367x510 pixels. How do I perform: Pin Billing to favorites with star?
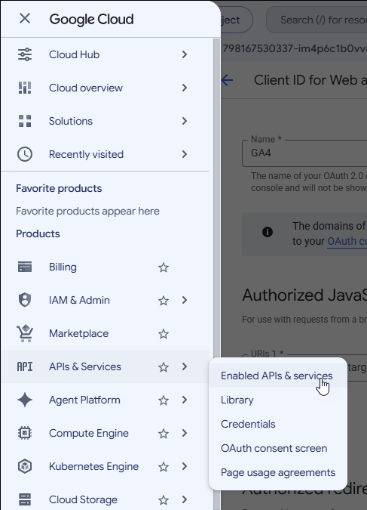click(164, 267)
